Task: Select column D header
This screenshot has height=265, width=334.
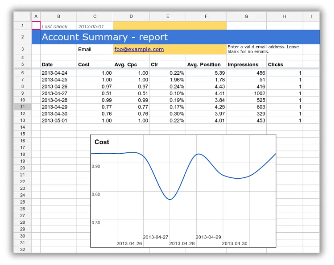Action: 131,16
